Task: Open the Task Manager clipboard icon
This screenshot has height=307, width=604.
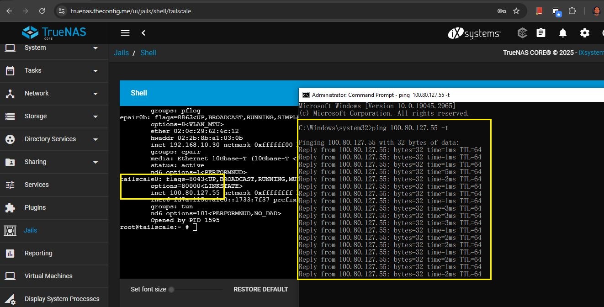Action: coord(541,33)
